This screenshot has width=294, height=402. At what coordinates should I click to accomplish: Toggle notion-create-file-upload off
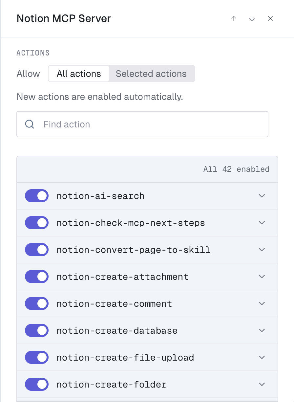(x=37, y=357)
